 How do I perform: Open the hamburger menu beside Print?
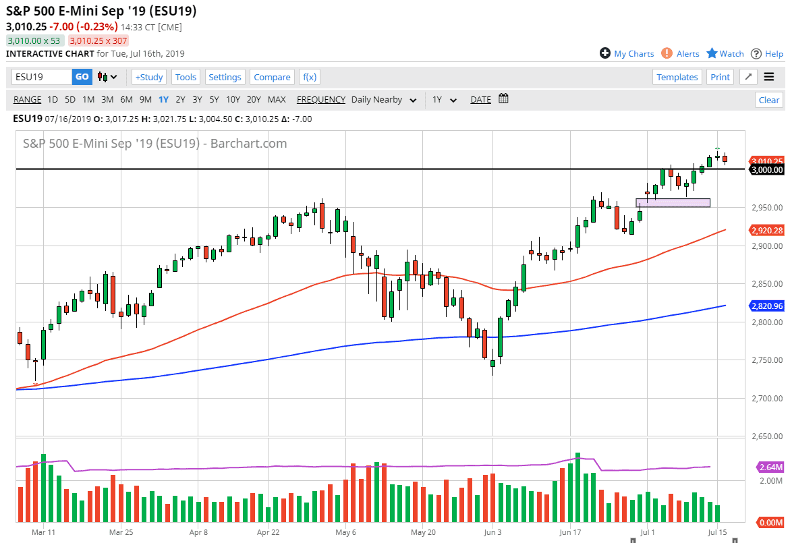click(769, 77)
